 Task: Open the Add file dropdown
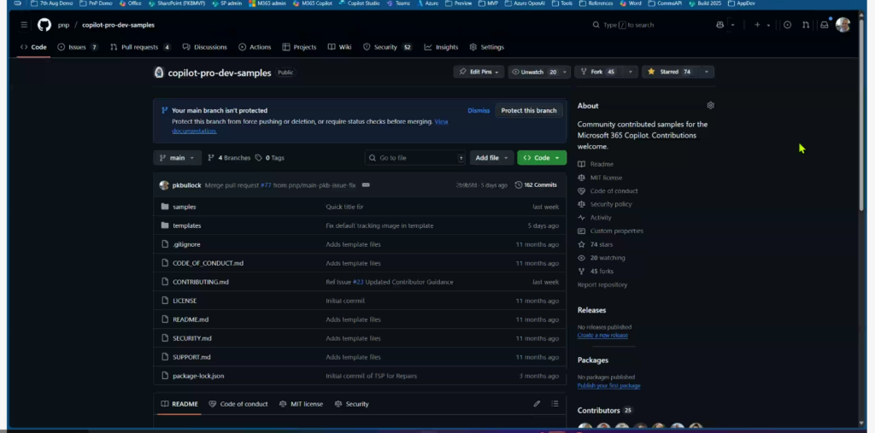491,158
